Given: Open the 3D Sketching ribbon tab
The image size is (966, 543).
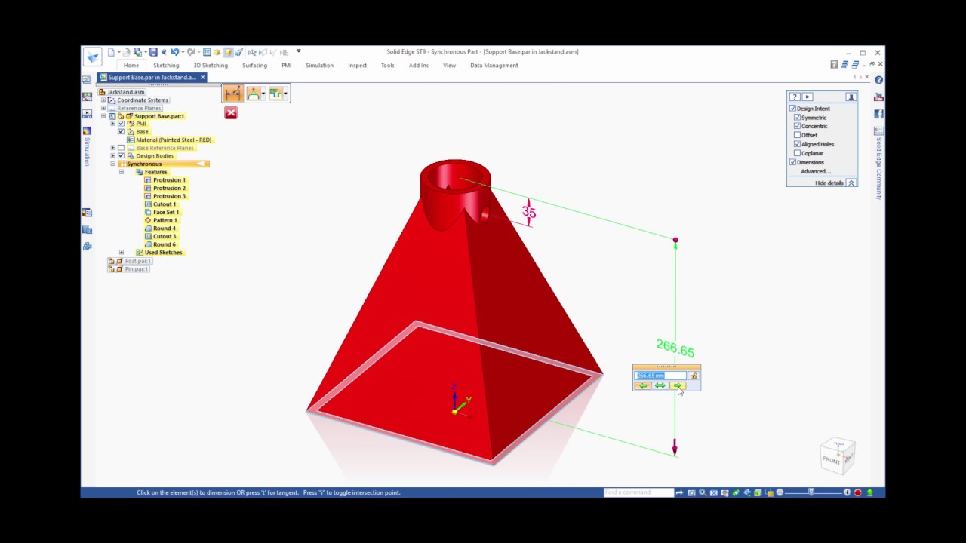Looking at the screenshot, I should click(x=211, y=66).
